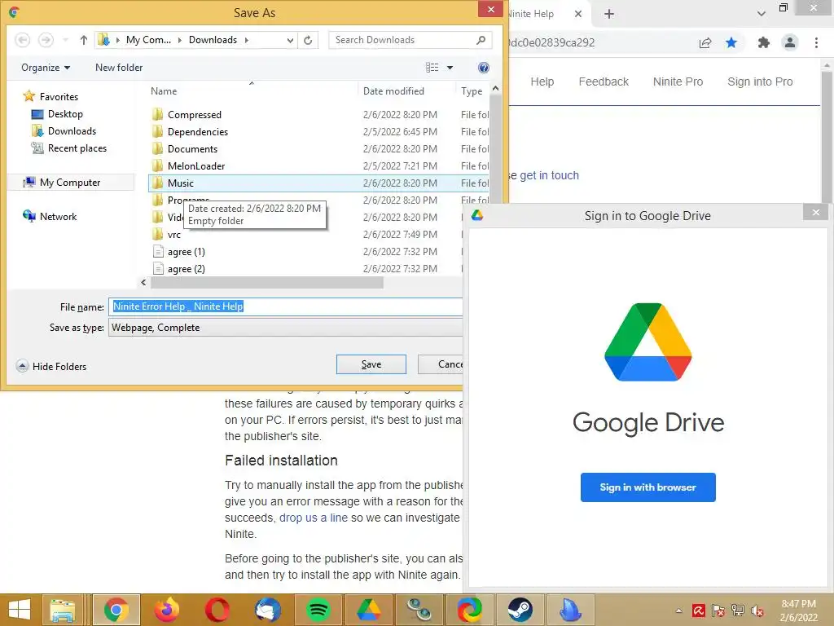
Task: Open Chrome three-dot menu
Action: [816, 42]
